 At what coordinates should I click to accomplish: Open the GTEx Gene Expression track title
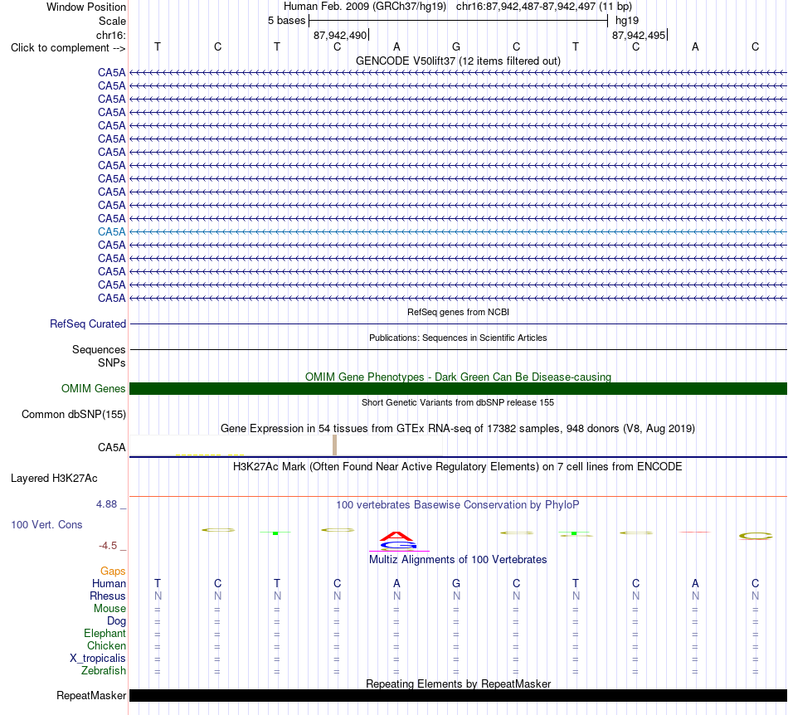point(458,429)
